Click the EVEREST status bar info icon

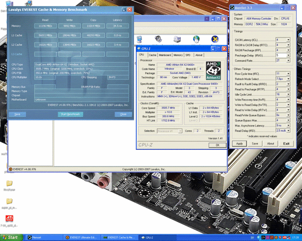[x=11, y=169]
